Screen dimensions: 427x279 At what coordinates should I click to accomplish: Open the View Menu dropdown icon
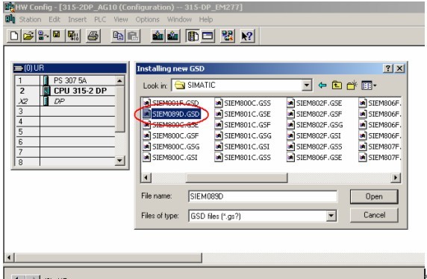(369, 86)
